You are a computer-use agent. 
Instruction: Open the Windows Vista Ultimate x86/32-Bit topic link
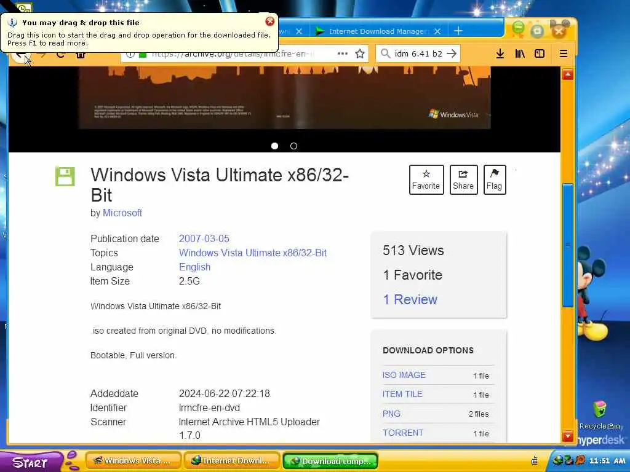[253, 253]
